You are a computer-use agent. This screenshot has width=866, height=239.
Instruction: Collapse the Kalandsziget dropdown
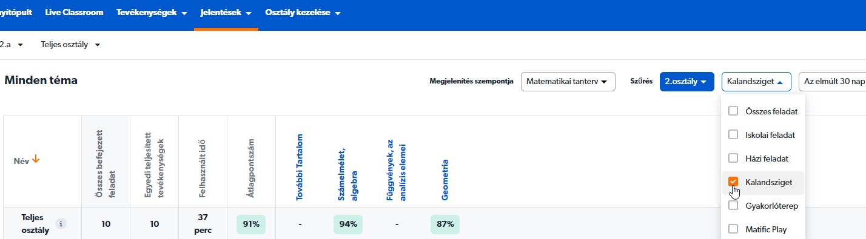[756, 82]
